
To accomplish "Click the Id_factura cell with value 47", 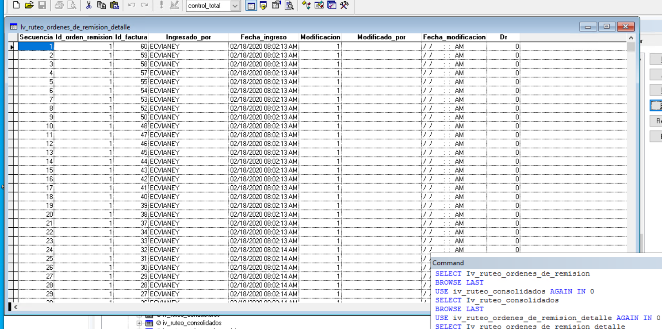I will (131, 135).
